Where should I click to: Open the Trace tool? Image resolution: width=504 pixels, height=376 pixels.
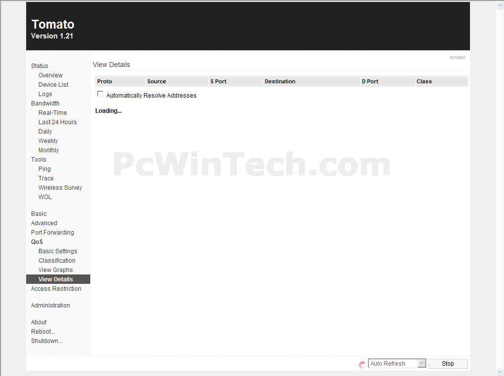[x=46, y=178]
